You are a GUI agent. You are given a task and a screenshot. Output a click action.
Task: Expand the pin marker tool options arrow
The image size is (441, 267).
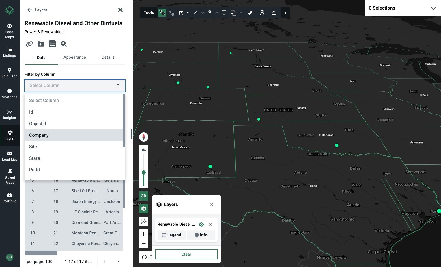coord(217,13)
